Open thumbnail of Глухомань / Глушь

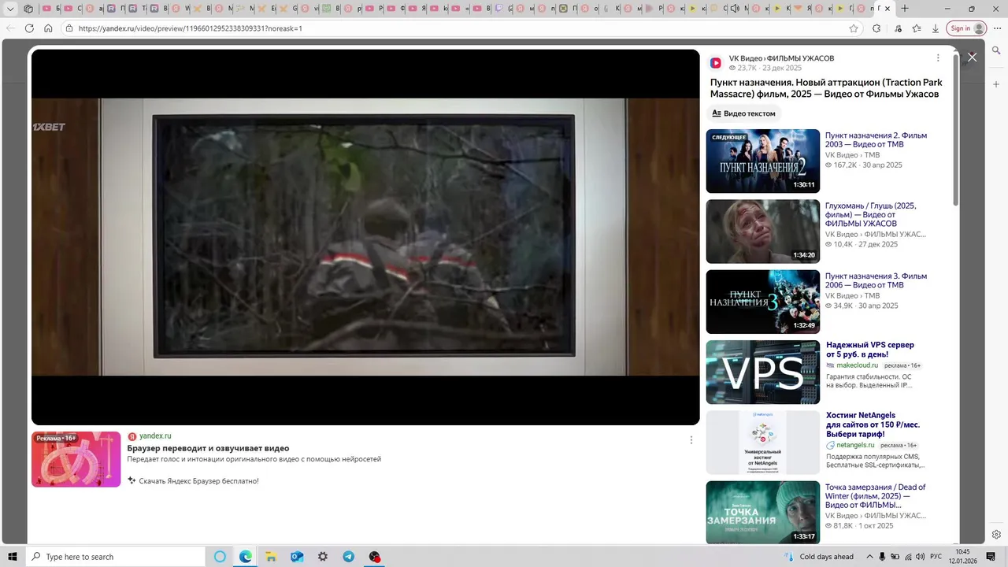[763, 232]
